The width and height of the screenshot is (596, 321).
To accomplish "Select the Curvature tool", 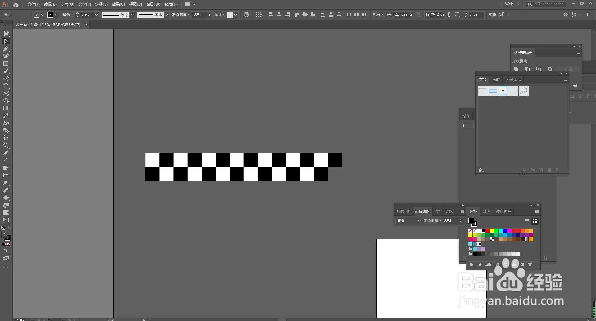I will (6, 56).
